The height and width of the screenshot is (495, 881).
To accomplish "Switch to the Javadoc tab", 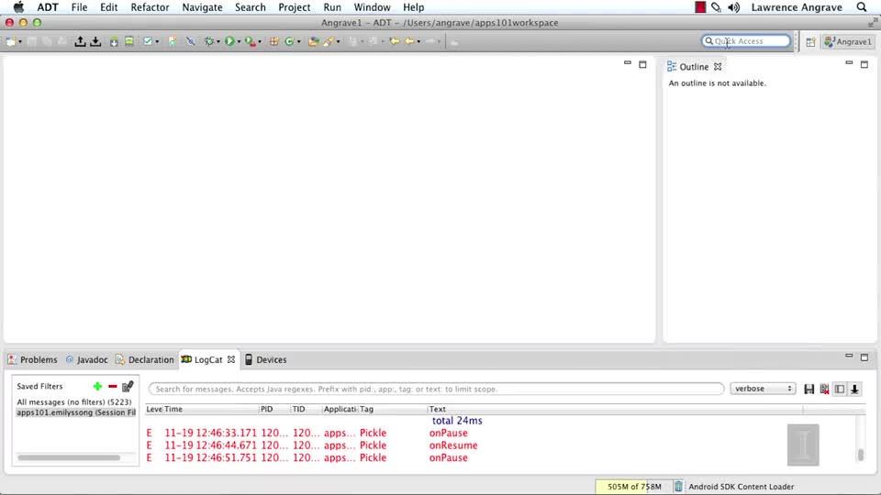I will 86,359.
